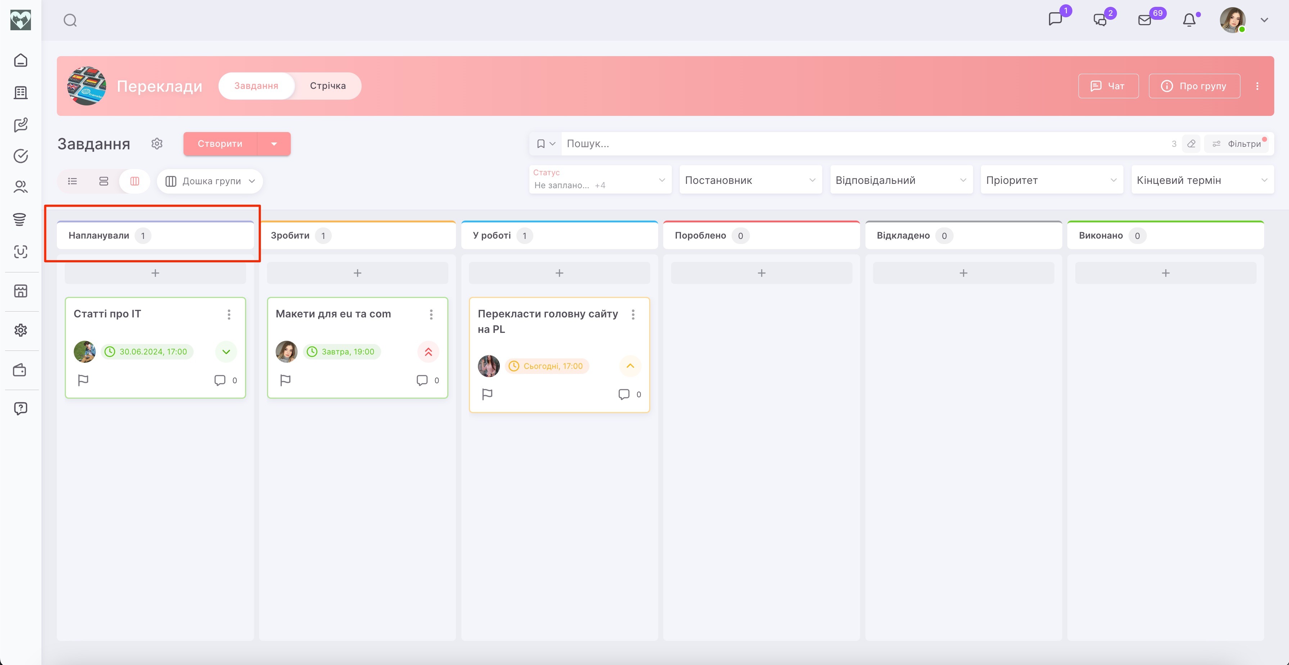Switch to kanban board view toggle

(135, 181)
